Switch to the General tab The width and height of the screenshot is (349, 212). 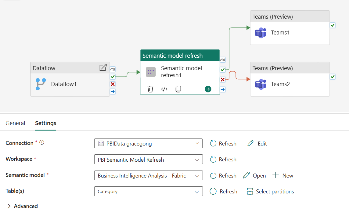15,123
